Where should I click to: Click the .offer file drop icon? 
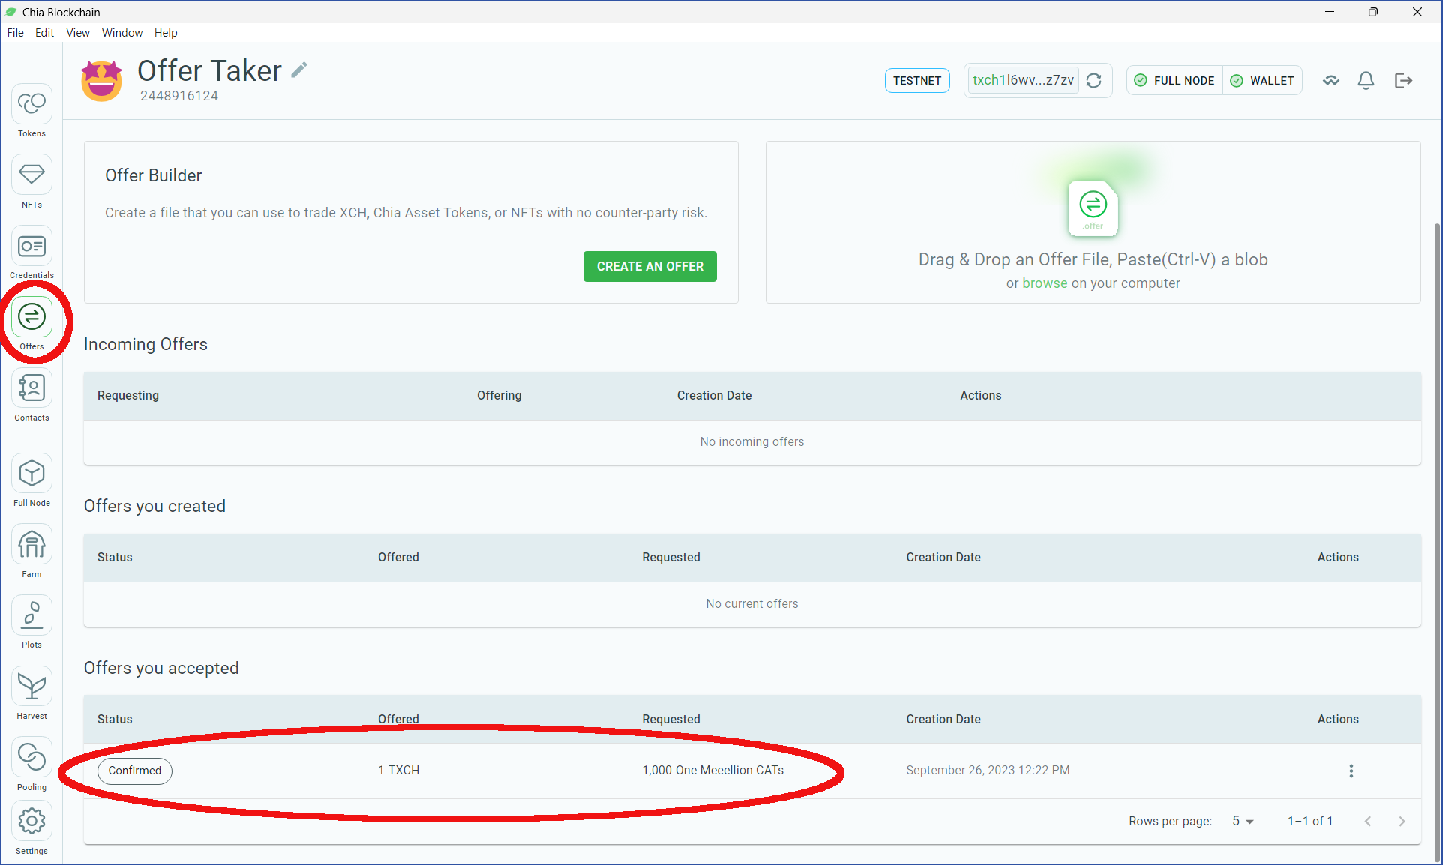point(1093,208)
